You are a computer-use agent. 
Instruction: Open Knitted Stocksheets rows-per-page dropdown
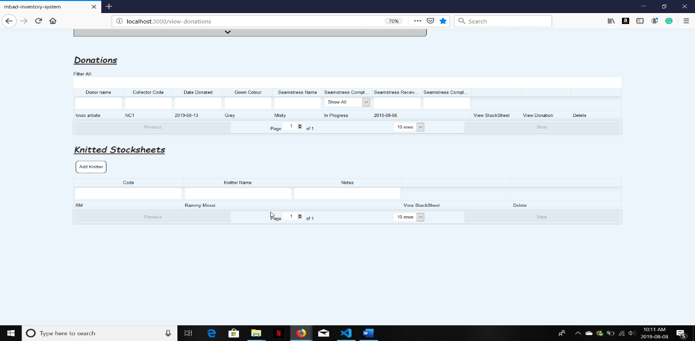[409, 217]
